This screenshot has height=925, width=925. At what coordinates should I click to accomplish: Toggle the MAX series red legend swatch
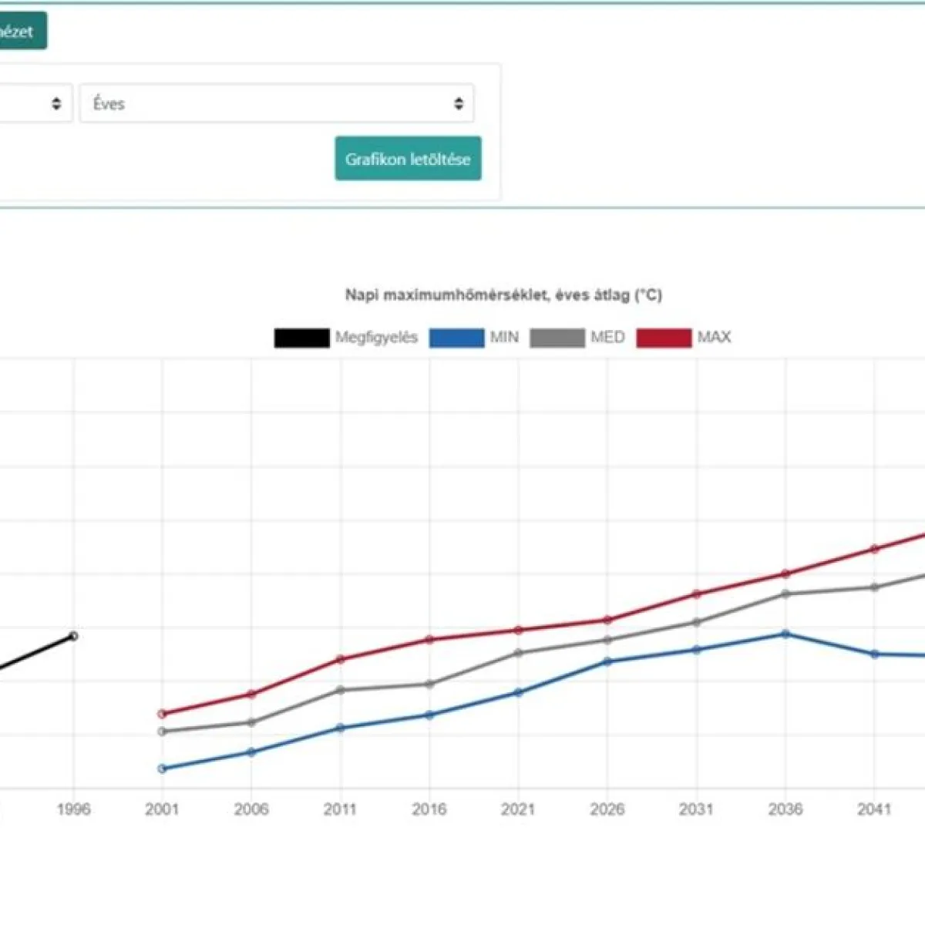(x=664, y=338)
